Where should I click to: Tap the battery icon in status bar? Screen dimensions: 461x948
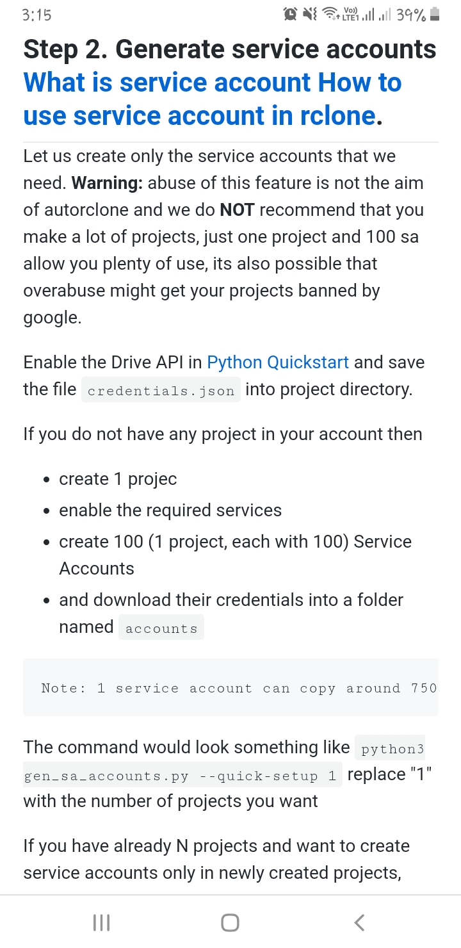tap(435, 15)
